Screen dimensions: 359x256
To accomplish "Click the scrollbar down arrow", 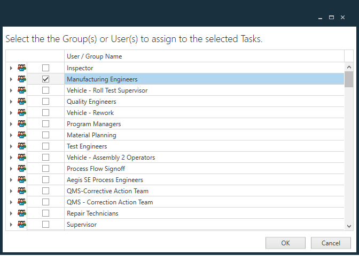I will pos(349,226).
